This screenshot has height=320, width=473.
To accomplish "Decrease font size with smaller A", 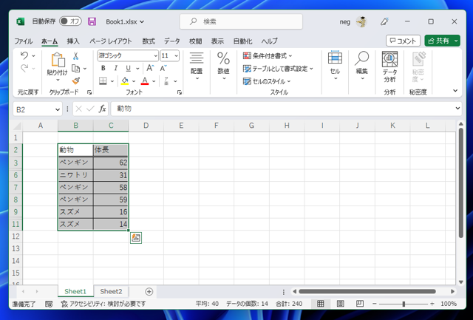I will point(163,68).
